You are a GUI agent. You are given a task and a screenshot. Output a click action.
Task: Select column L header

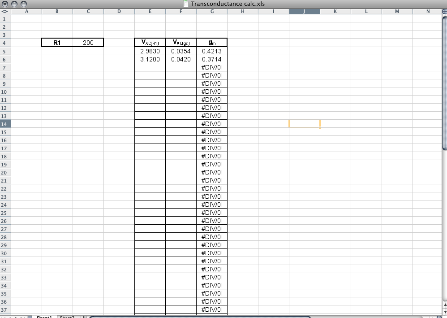[x=366, y=11]
